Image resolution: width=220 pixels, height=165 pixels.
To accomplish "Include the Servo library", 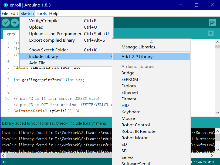I will click(127, 157).
